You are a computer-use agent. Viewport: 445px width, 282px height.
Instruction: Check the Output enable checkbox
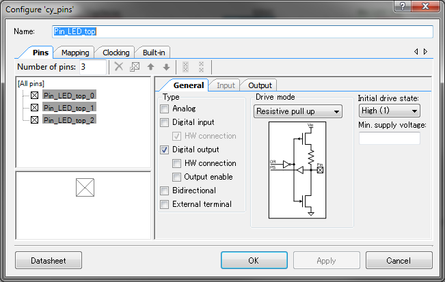pos(176,177)
